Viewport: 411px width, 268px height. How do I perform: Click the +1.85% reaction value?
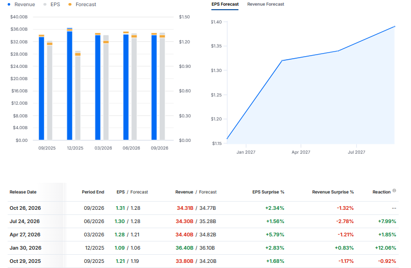387,235
